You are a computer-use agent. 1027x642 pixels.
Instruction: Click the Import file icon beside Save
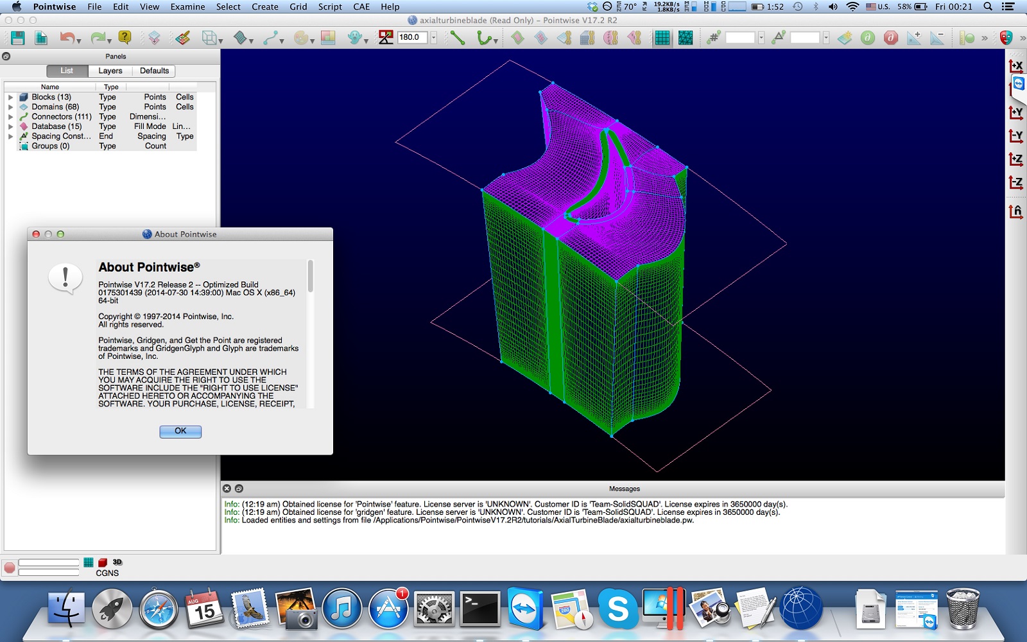pos(41,38)
